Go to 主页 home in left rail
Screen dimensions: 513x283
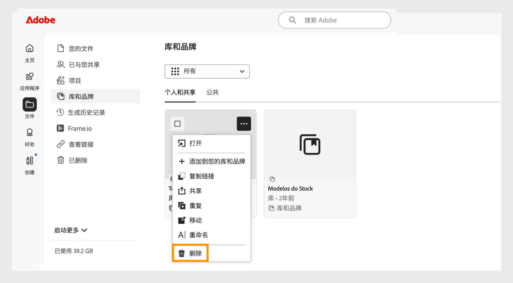tap(30, 53)
